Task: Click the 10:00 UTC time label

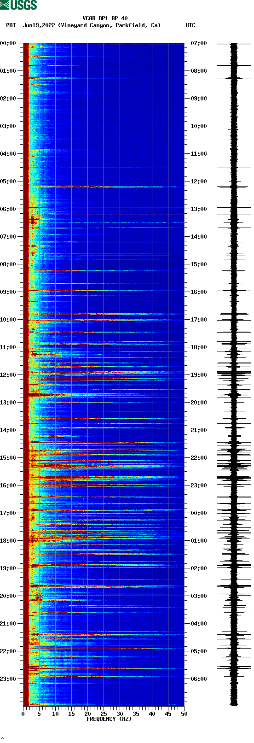Action: pyautogui.click(x=199, y=126)
